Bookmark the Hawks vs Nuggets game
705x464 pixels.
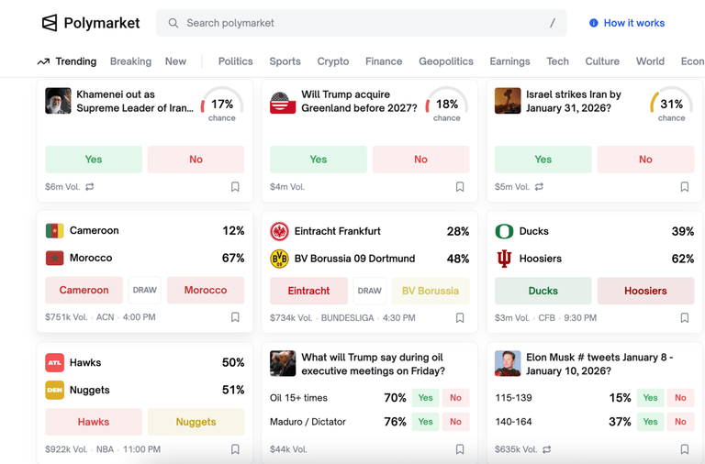click(235, 449)
